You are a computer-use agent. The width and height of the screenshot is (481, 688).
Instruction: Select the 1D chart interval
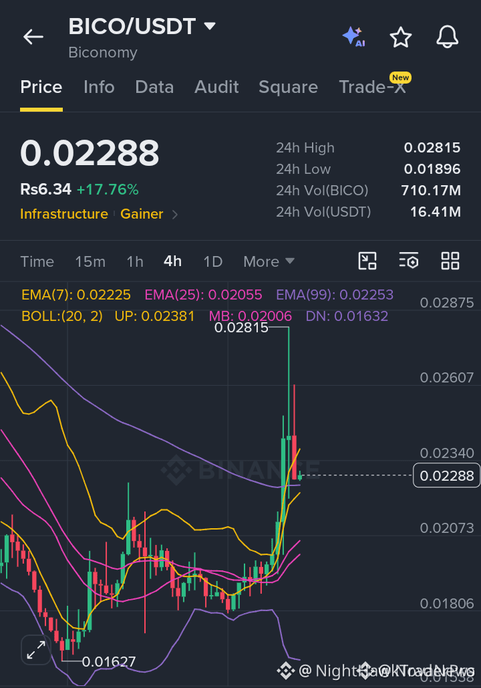pyautogui.click(x=213, y=261)
